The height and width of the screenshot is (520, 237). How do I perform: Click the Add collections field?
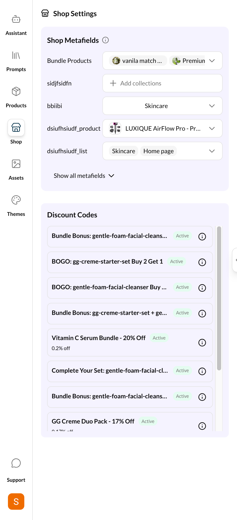(163, 83)
